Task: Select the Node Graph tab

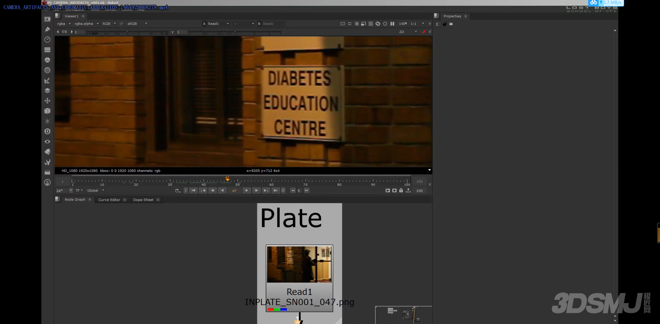Action: [75, 200]
